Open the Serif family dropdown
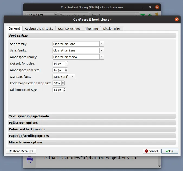183x171 pixels. tap(78, 44)
